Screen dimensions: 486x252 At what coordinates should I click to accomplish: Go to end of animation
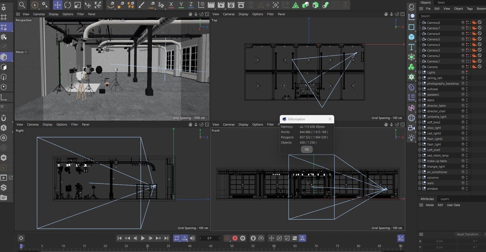coord(166,238)
